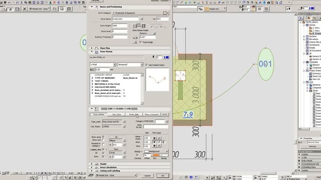Select the Sections item in navigator tree
321x180 pixels.
pos(312,36)
